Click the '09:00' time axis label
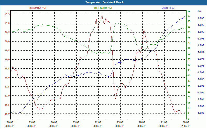207x129 pixels. [x=76, y=122]
